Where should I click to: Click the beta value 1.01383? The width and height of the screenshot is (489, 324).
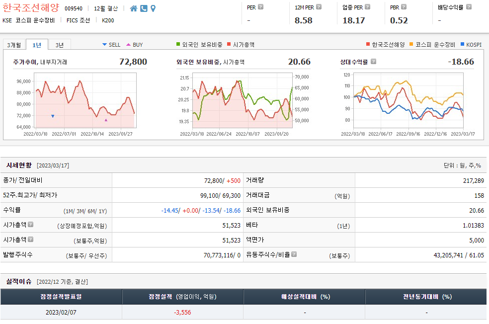473,226
